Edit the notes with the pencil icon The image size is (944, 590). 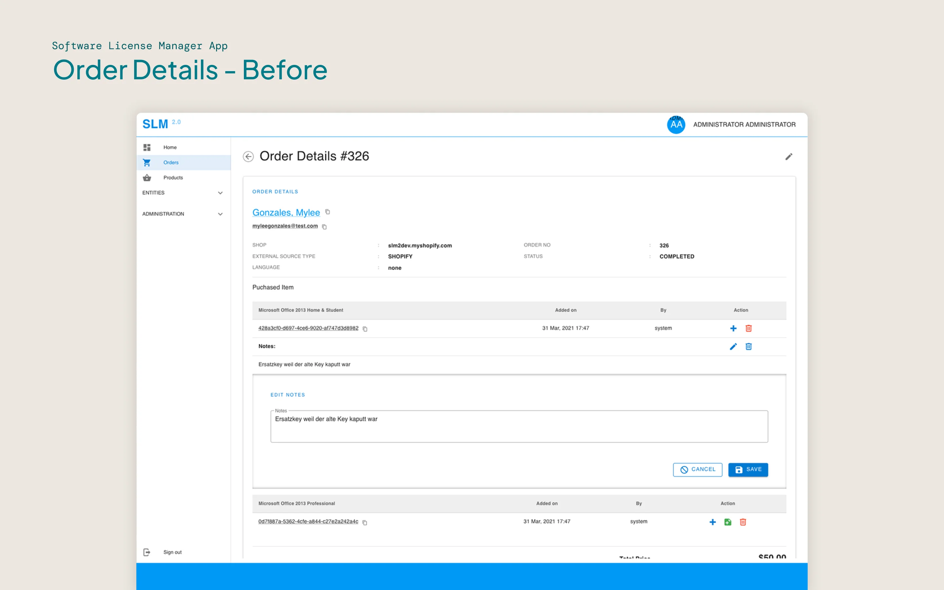733,346
